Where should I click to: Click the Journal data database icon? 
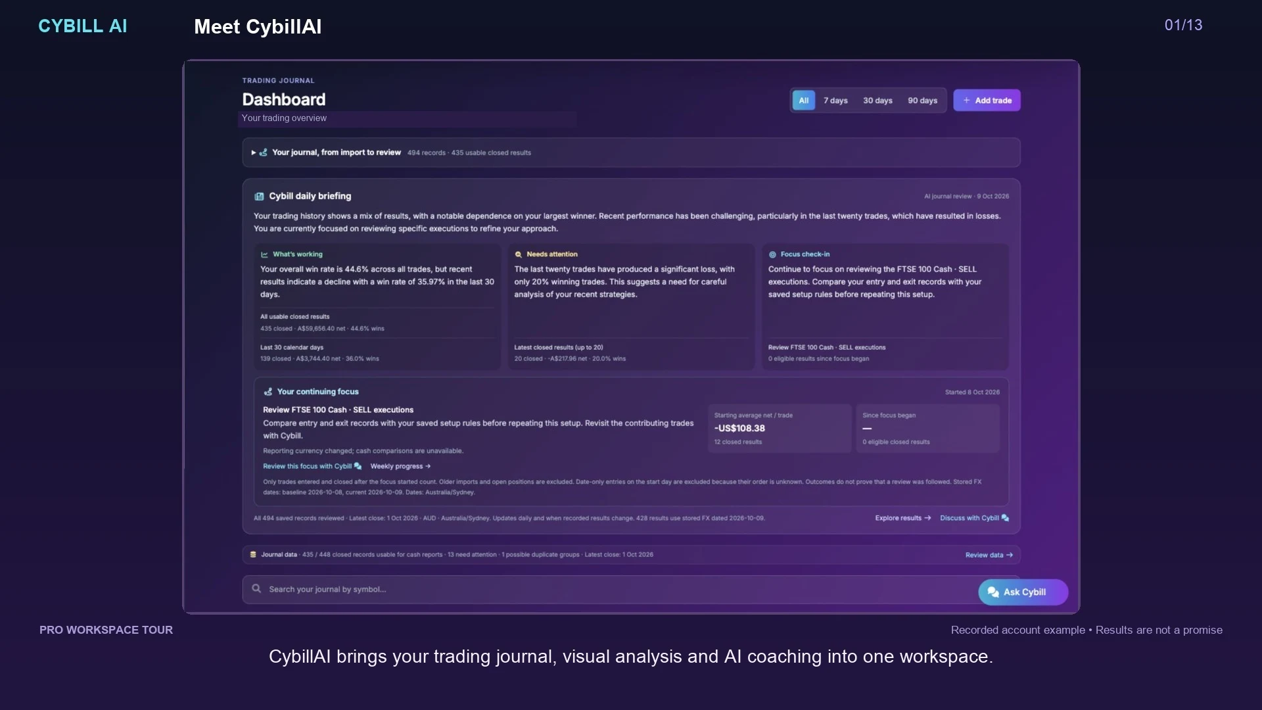tap(253, 555)
